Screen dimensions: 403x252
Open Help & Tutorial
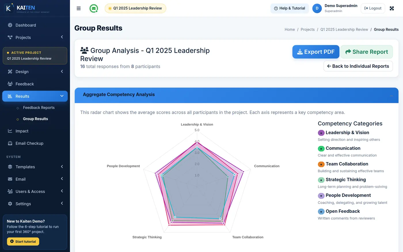tap(290, 8)
